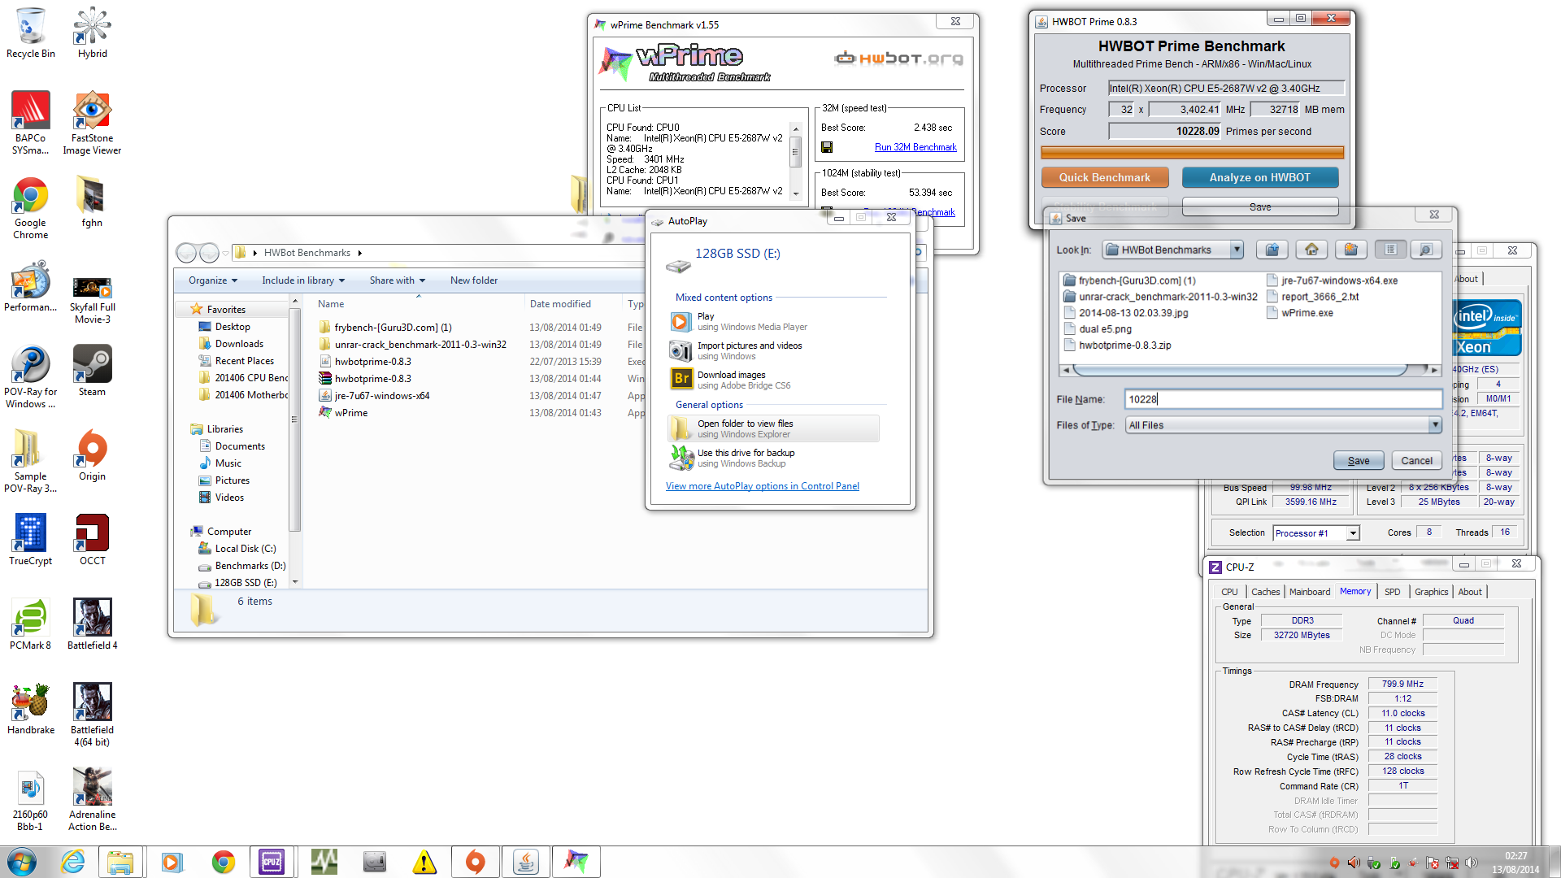Click the wPrime CPU List scrollbar down arrow
The height and width of the screenshot is (878, 1561).
(x=796, y=194)
